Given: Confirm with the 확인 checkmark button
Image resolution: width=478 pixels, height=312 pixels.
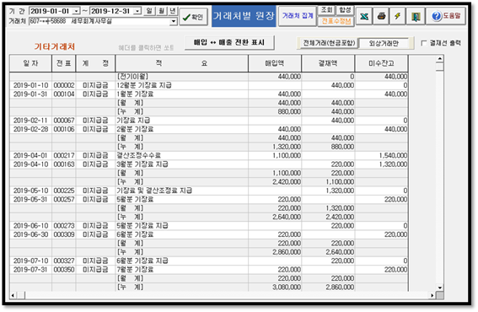Looking at the screenshot, I should pyautogui.click(x=194, y=17).
